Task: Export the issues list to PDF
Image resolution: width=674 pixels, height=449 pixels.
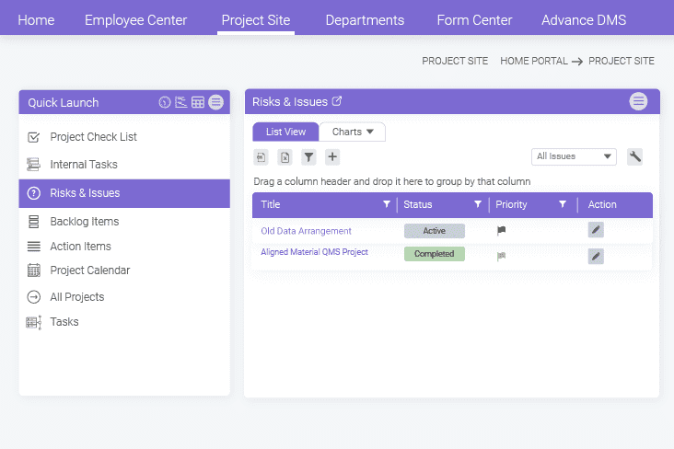Action: [261, 157]
